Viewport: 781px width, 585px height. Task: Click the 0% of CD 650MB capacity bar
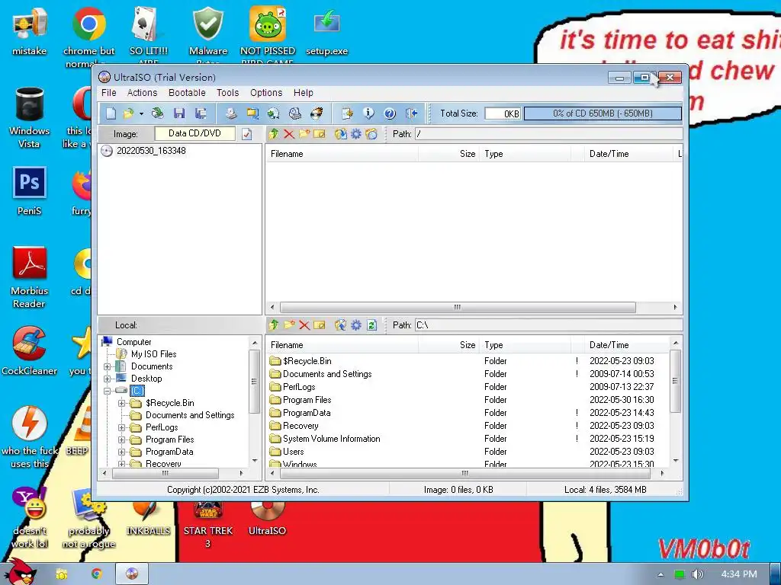(x=603, y=113)
